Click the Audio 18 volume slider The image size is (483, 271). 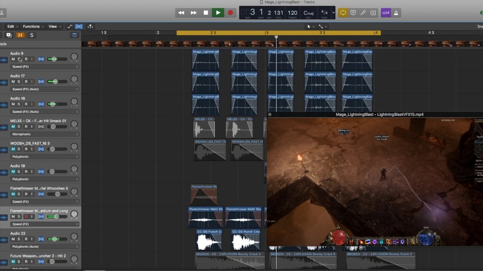53,104
